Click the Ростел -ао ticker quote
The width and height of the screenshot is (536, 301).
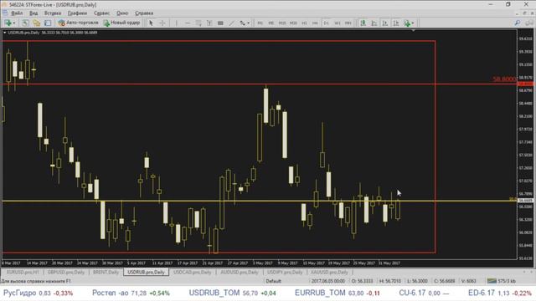tap(131, 293)
